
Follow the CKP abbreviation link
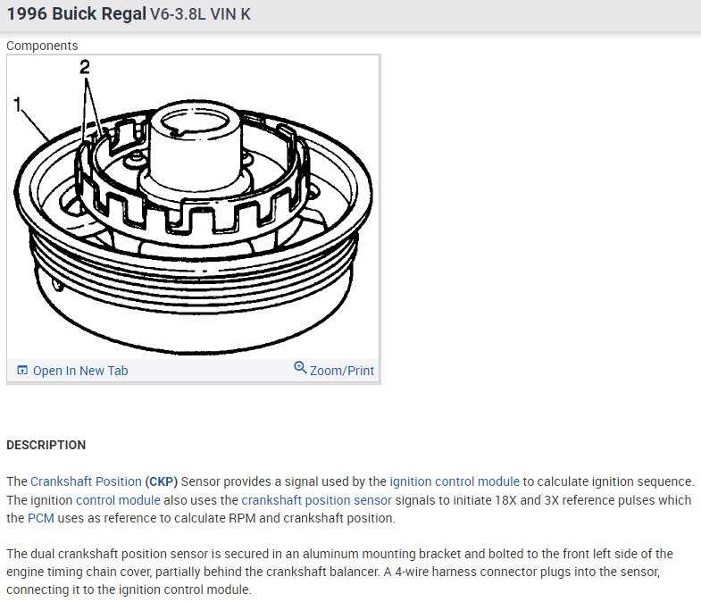pos(161,481)
